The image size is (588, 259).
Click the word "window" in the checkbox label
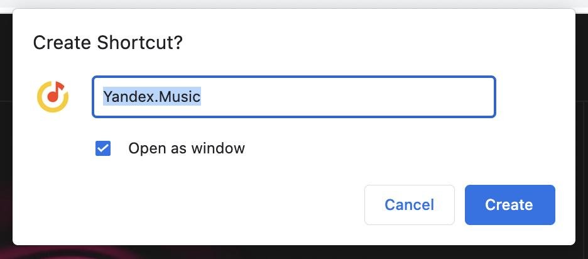(x=218, y=148)
